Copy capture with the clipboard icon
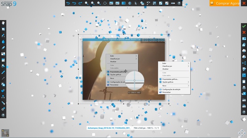The image size is (247, 138). click(244, 81)
